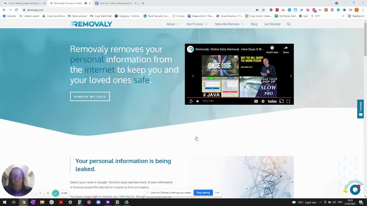Close the Removaly browser tab
This screenshot has width=367, height=206.
coord(90,3)
